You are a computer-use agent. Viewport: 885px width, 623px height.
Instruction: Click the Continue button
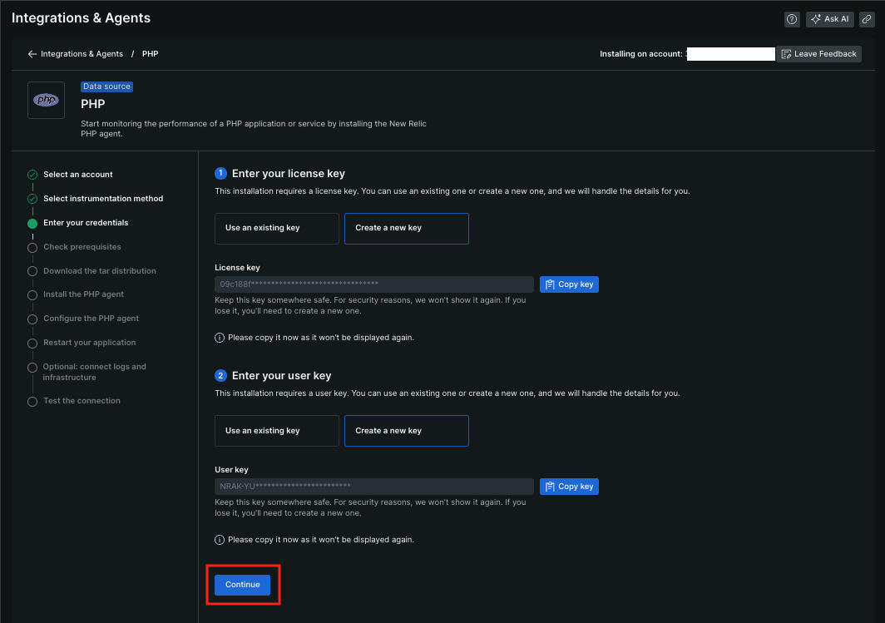coord(242,586)
